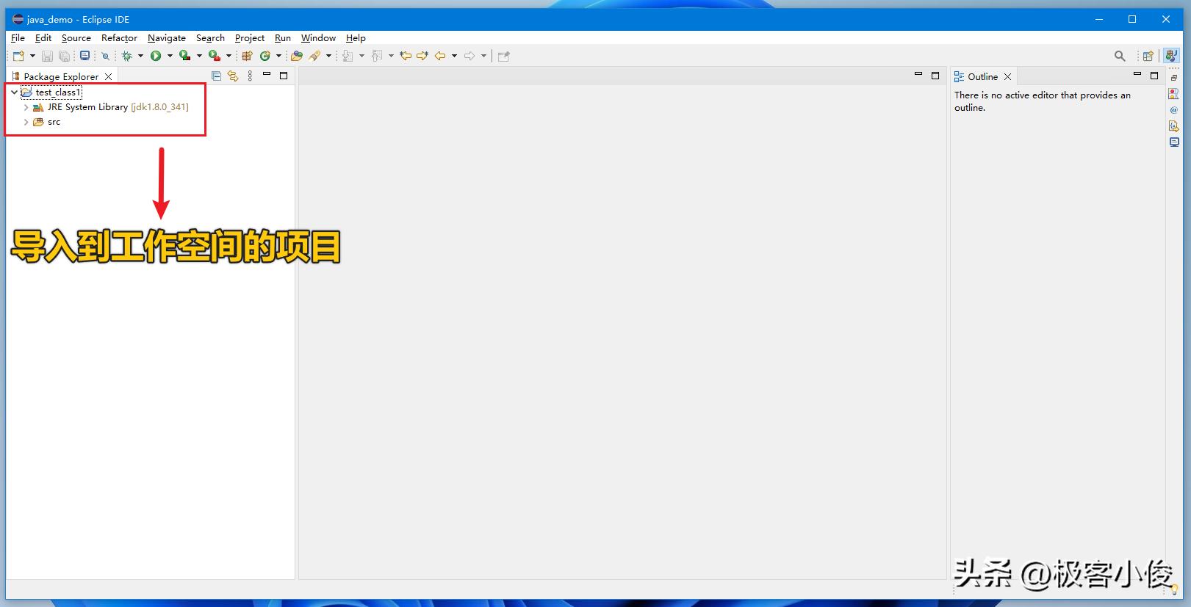Viewport: 1191px width, 607px height.
Task: Open the Debug configurations dropdown arrow
Action: [x=140, y=56]
